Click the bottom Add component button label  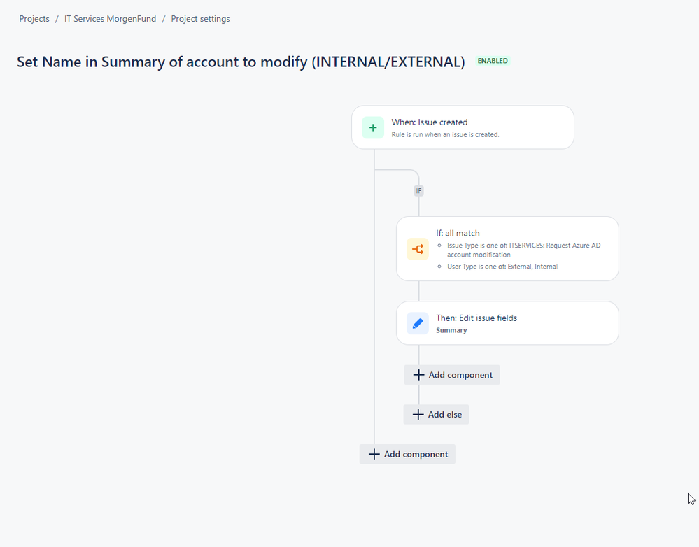tap(416, 454)
